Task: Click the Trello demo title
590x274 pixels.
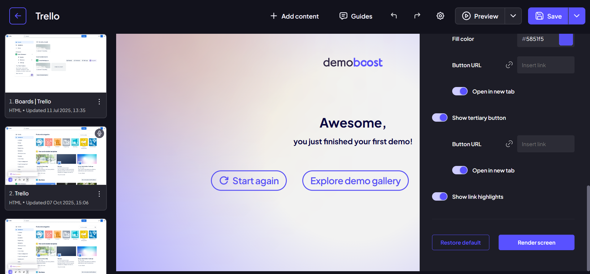Action: tap(47, 16)
